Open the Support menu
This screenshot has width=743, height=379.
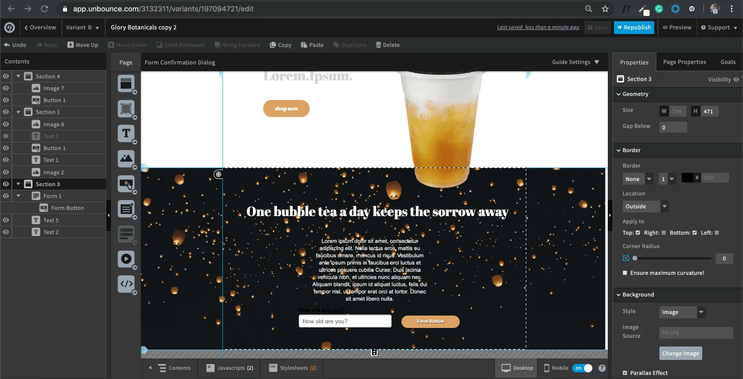point(719,27)
